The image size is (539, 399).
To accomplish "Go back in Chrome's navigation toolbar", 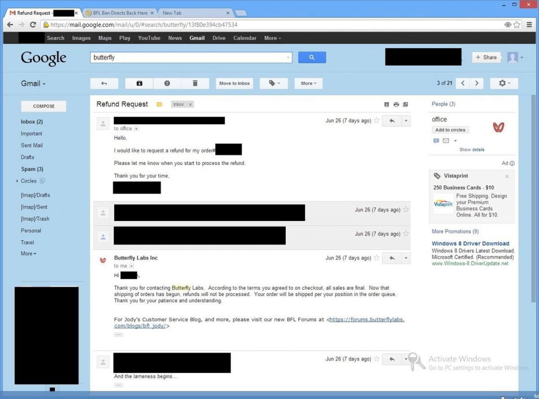I will pyautogui.click(x=11, y=25).
